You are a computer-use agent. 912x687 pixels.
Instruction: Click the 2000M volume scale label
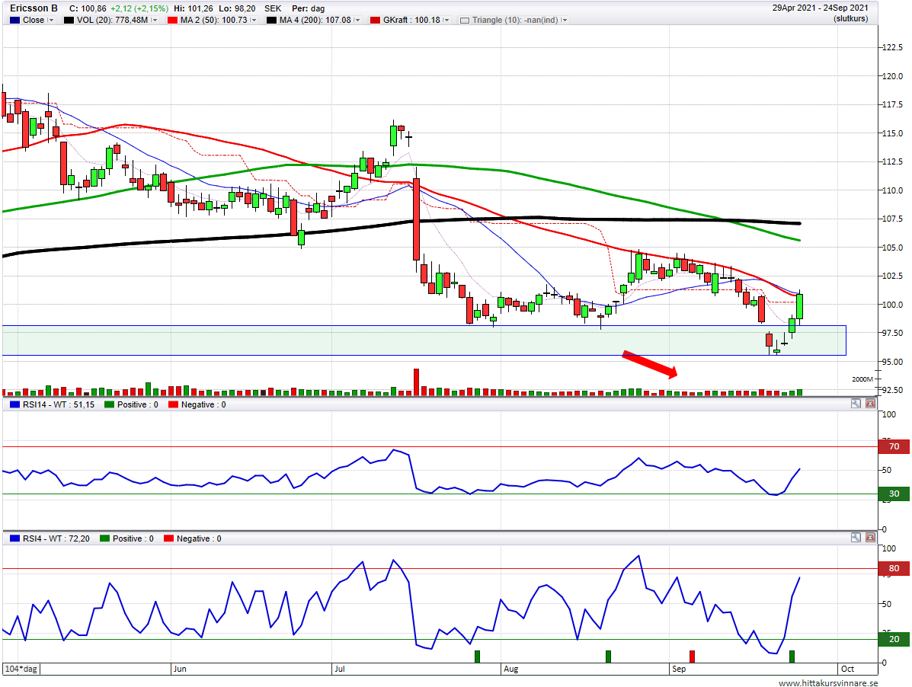click(x=862, y=379)
